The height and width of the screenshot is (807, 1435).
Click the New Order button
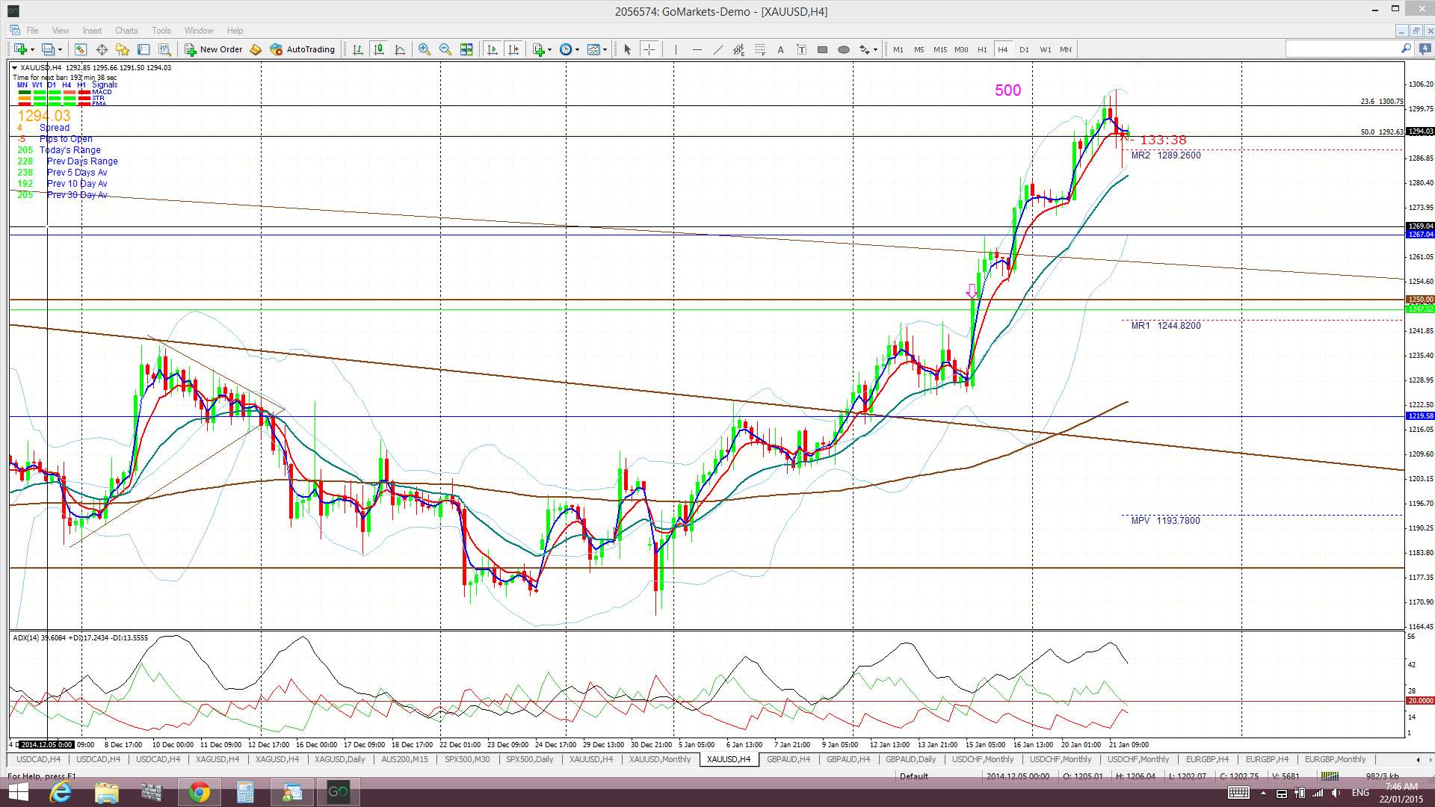214,49
